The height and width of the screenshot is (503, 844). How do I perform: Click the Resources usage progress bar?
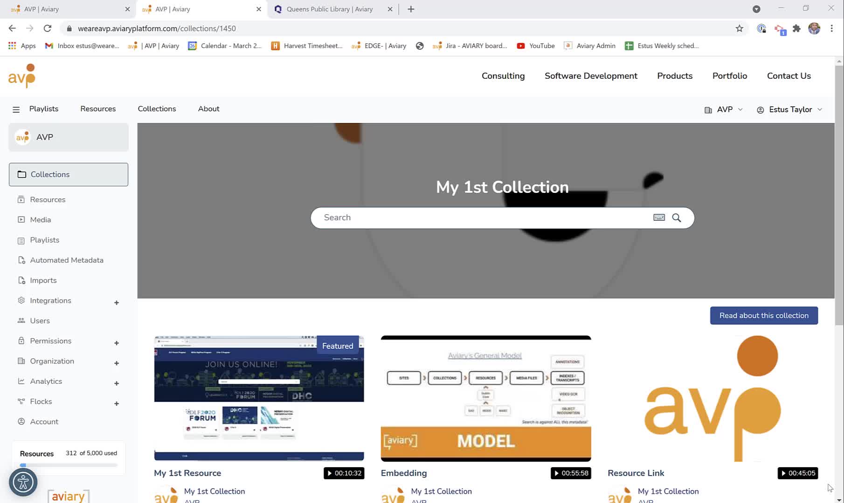[x=69, y=465]
